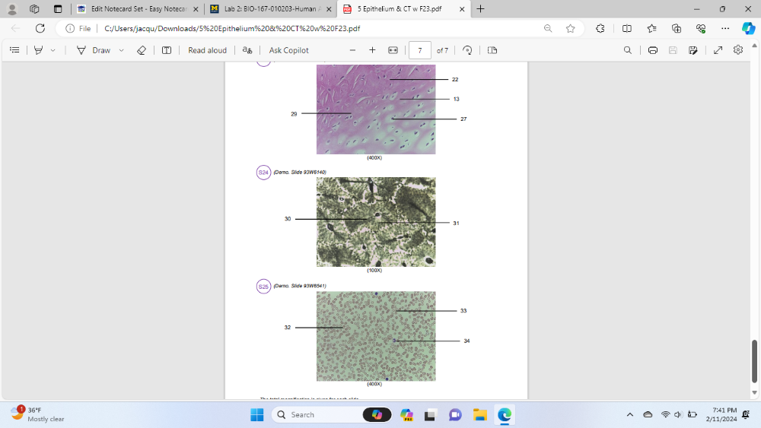Open the PDF table of contents sidebar
Screen dimensions: 761x428
click(14, 50)
